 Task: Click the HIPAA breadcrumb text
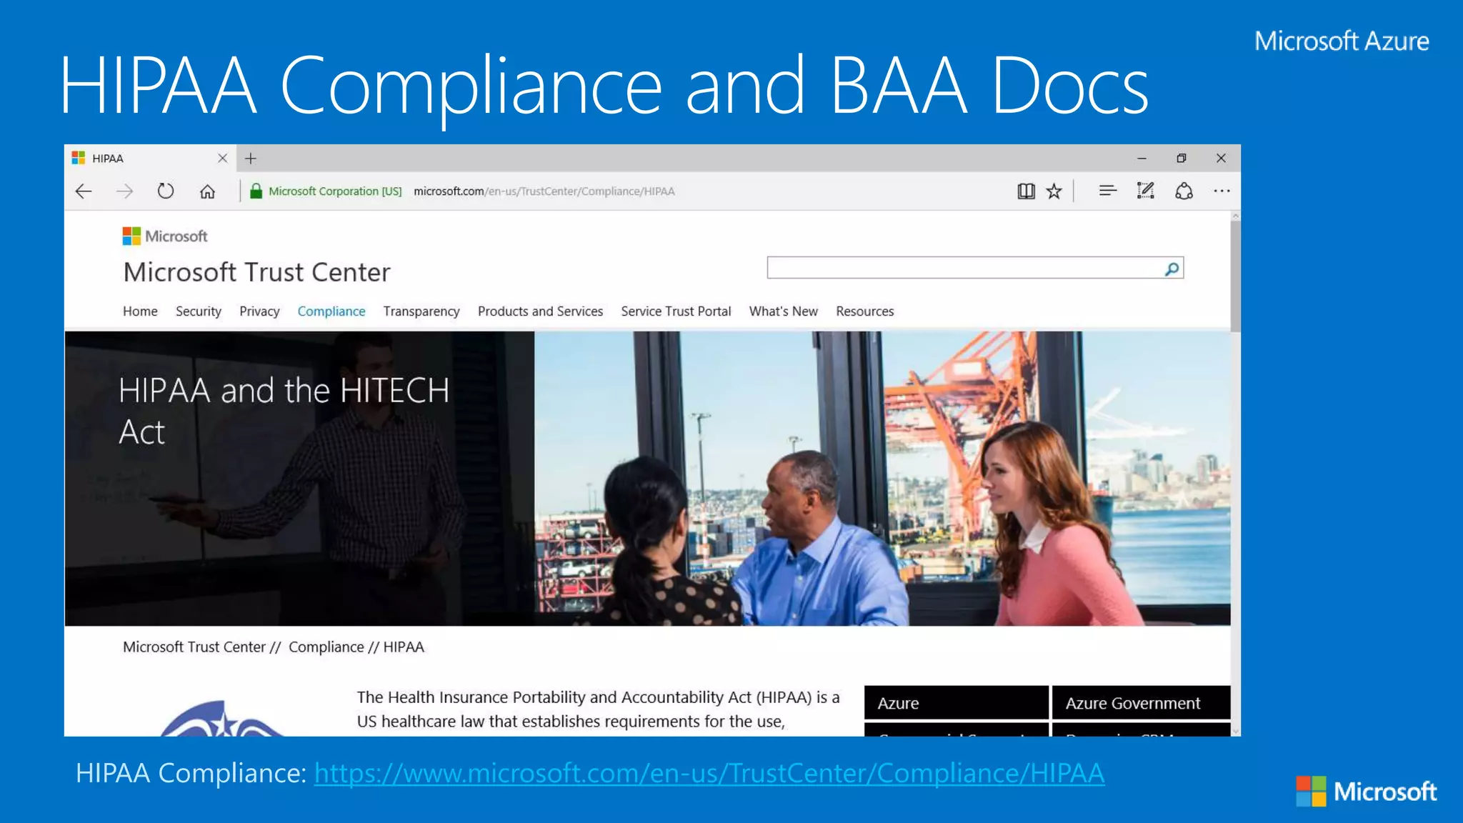pos(404,647)
